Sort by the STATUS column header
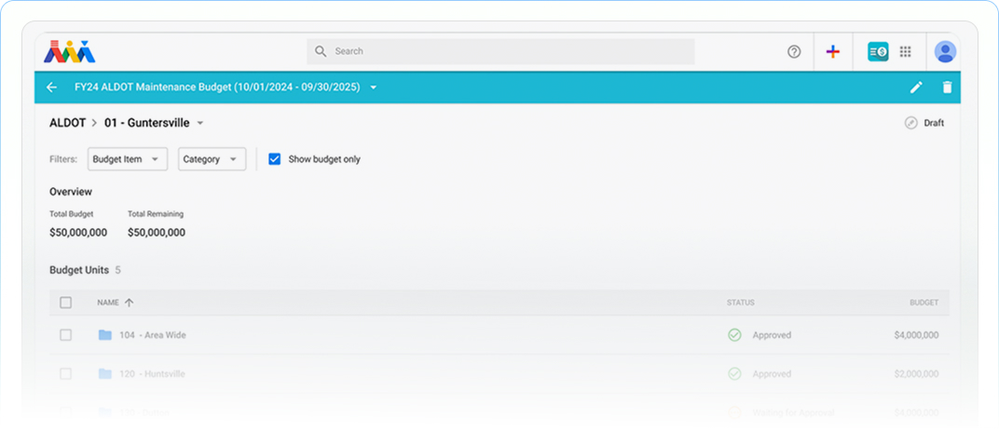The width and height of the screenshot is (999, 446). pyautogui.click(x=740, y=303)
